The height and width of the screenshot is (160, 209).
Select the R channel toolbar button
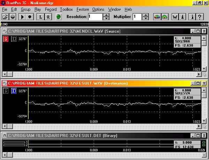(x=48, y=17)
